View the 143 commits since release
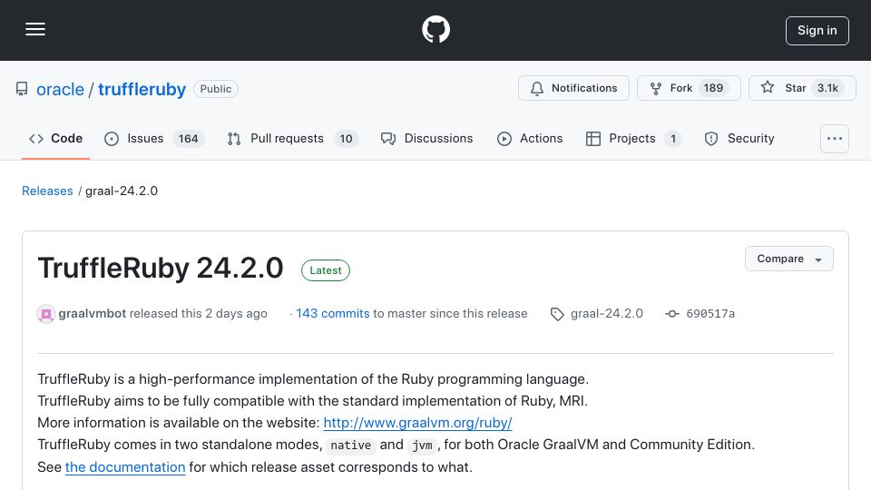The height and width of the screenshot is (490, 871). 332,313
